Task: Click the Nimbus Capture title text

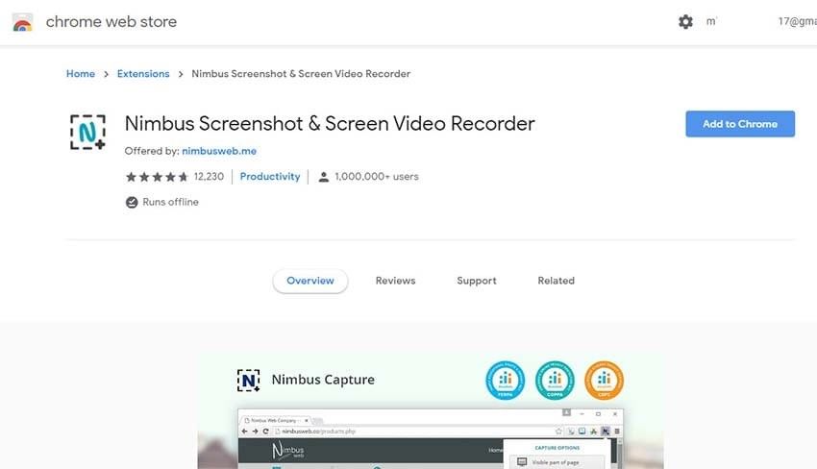Action: coord(323,380)
